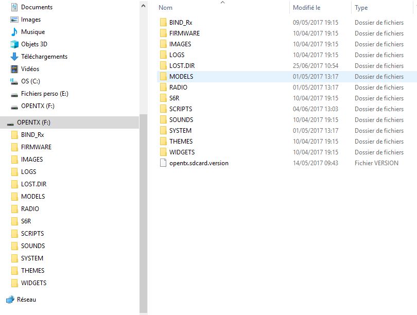
Task: Click the WIDGETS name in file list
Action: 182,152
